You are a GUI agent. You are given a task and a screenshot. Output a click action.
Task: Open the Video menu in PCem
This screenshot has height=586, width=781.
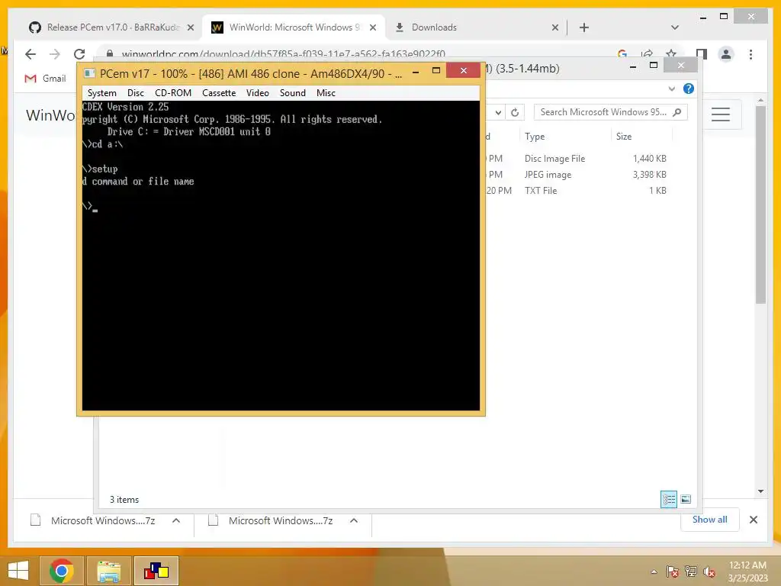point(257,93)
